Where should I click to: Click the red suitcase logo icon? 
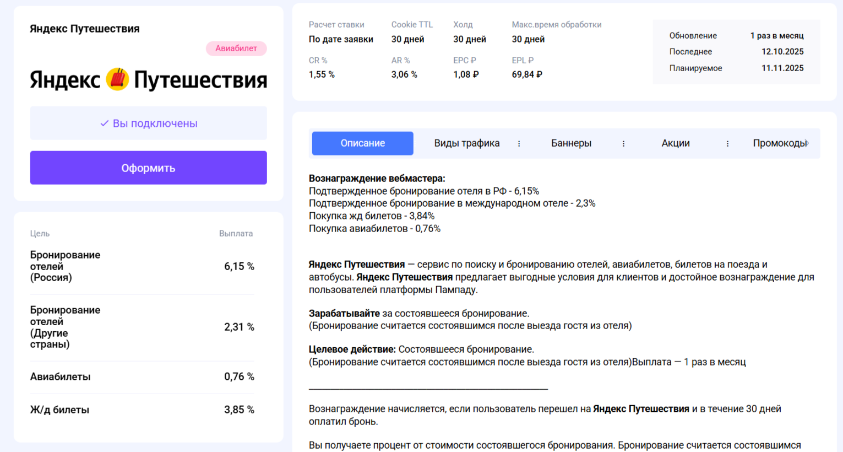coord(117,80)
